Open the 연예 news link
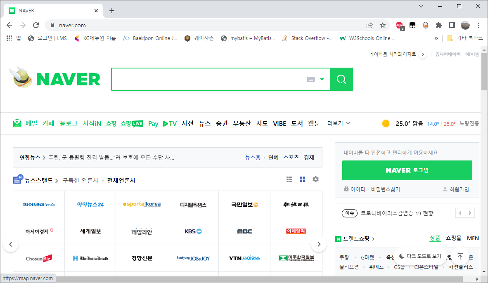Viewport: 488px width, 283px height. (273, 158)
